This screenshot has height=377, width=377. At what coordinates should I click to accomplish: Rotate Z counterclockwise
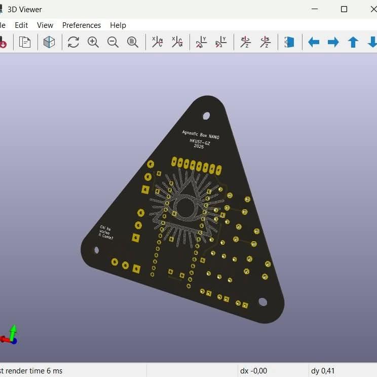tap(265, 42)
